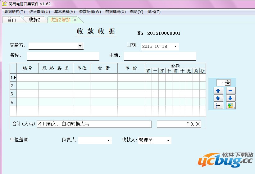This screenshot has height=174, width=255.
Task: Click the blue minus remove-row button
Action: tap(231, 91)
